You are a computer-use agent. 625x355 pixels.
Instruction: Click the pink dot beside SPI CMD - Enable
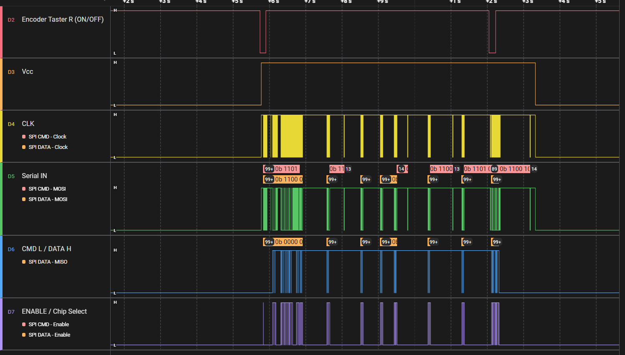(24, 325)
